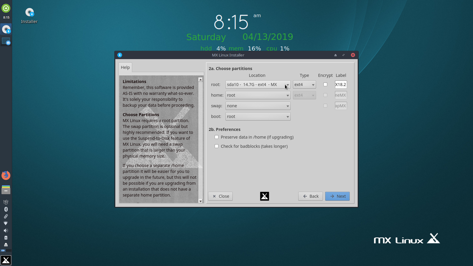473x266 pixels.
Task: Click the eject removable media tray icon
Action: click(6, 244)
